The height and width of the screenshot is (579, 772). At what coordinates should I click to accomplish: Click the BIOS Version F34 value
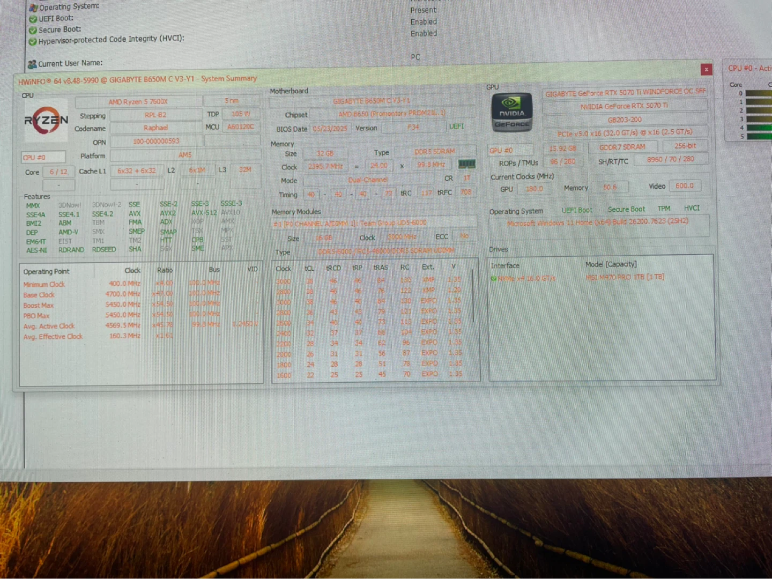tap(413, 128)
